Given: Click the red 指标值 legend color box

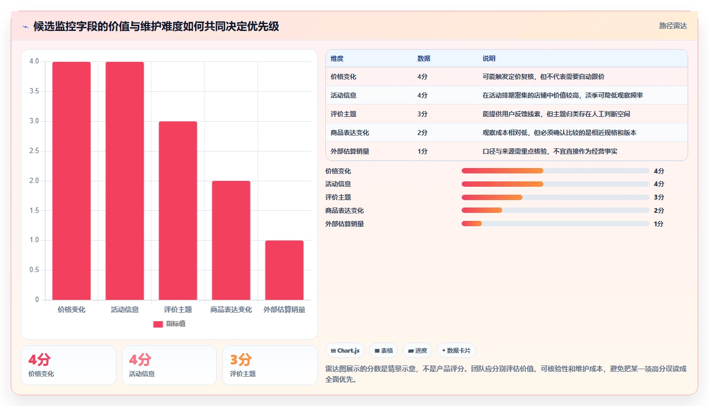Looking at the screenshot, I should [x=158, y=324].
